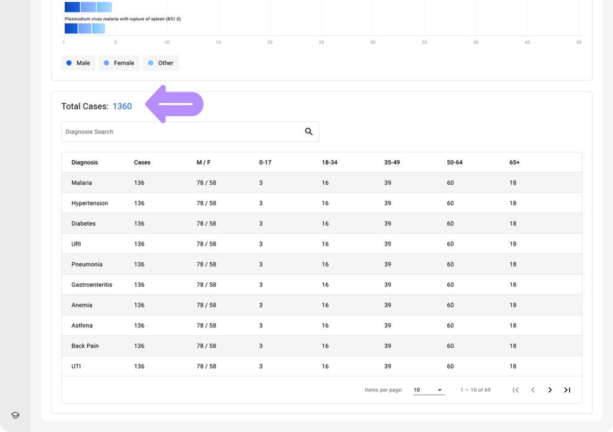613x432 pixels.
Task: Toggle the Other legend filter
Action: pyautogui.click(x=160, y=63)
